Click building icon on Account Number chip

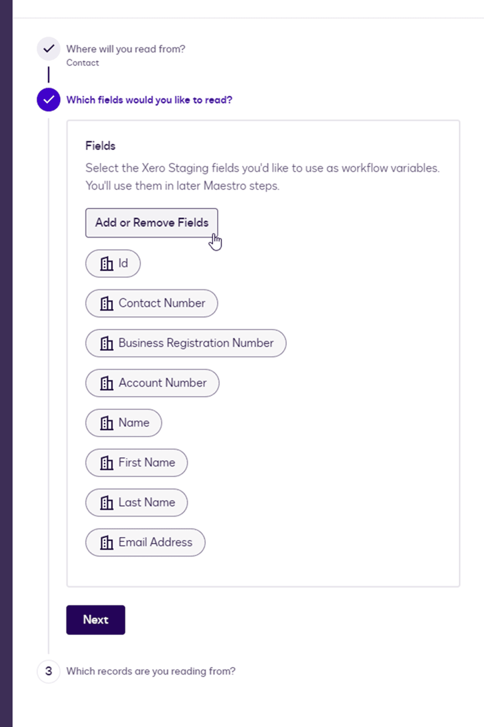(107, 383)
